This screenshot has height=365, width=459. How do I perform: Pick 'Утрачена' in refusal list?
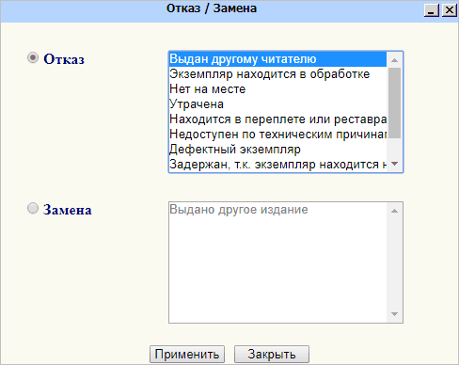click(x=277, y=104)
